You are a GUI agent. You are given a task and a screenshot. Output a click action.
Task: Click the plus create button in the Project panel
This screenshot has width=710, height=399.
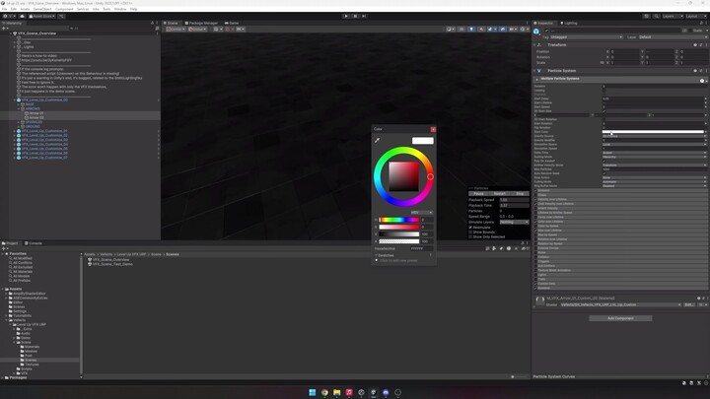pos(4,248)
